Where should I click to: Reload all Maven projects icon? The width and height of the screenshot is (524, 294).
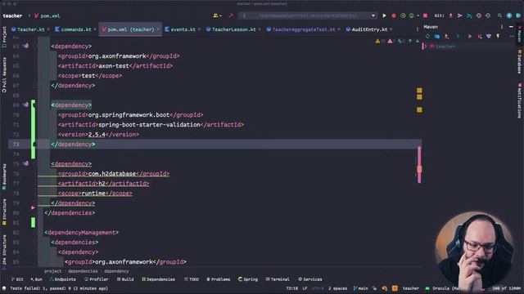pos(427,36)
